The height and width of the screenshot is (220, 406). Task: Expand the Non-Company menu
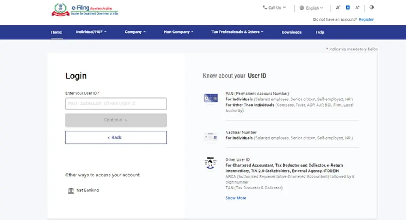179,32
